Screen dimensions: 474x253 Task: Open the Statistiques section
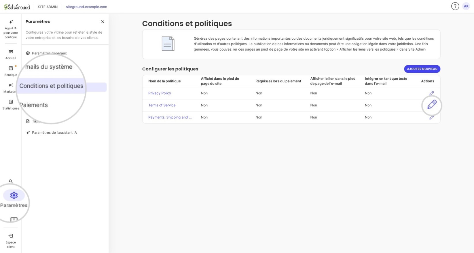pyautogui.click(x=11, y=105)
